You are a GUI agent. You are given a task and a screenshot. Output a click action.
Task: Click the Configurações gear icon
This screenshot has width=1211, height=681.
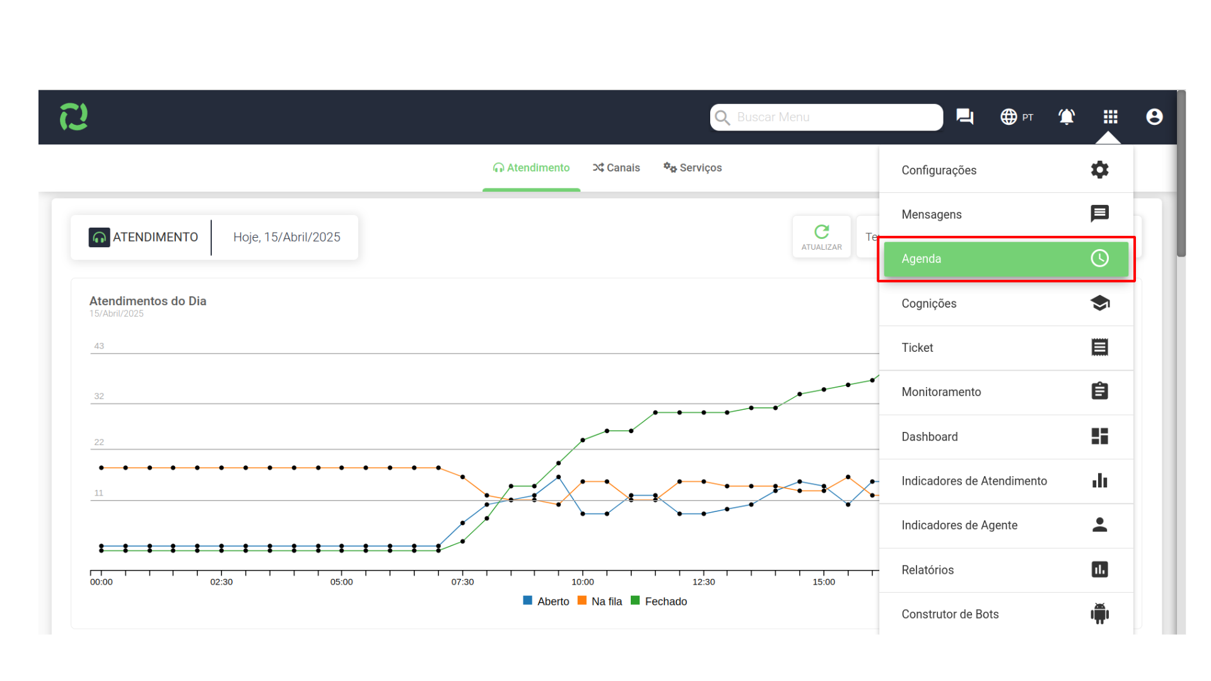pos(1099,170)
